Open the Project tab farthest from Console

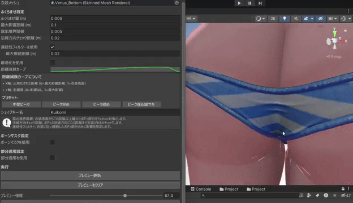click(256, 189)
